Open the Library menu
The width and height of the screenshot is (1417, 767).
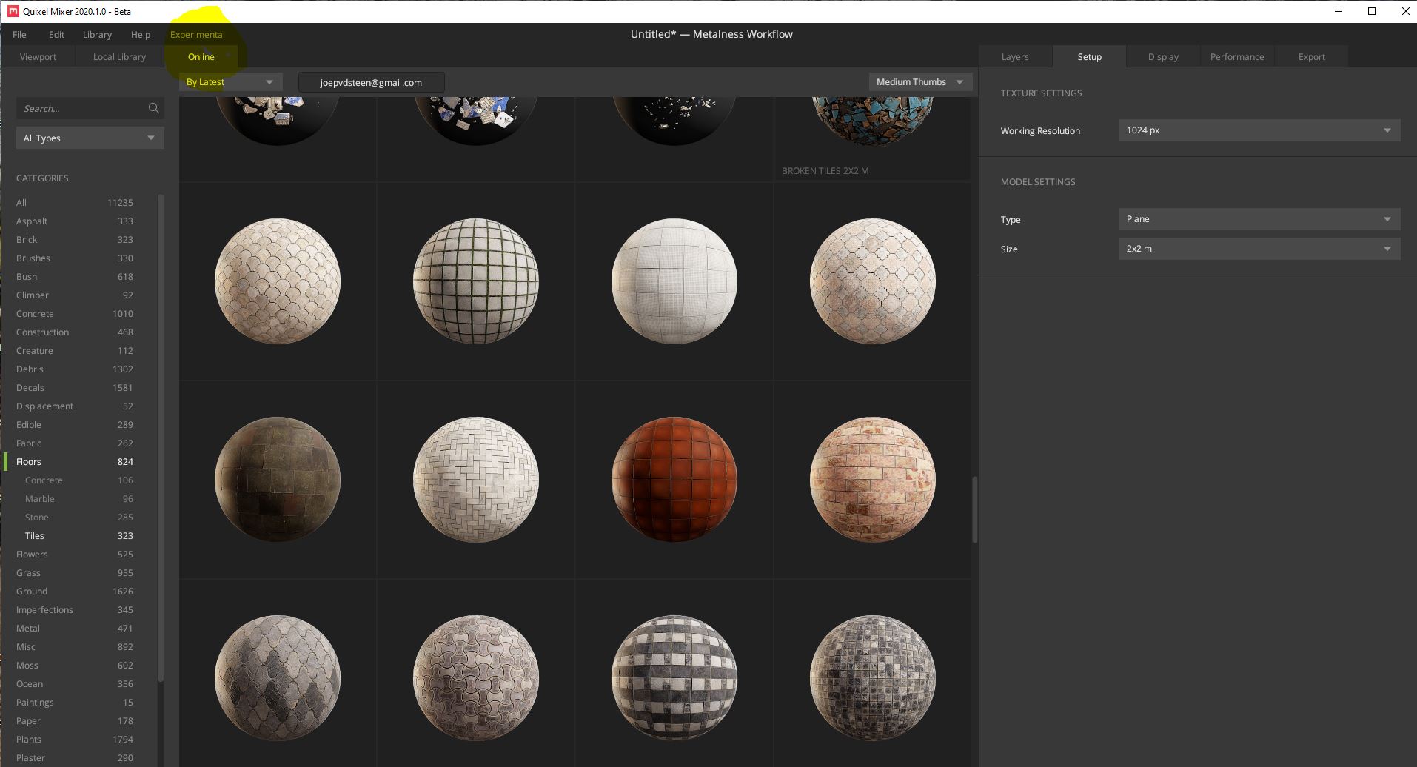(96, 34)
